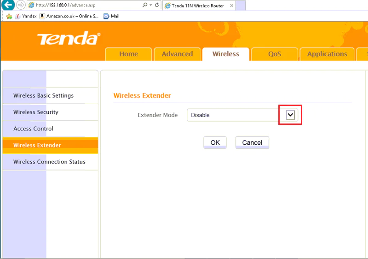Open the Yandex bookmark
Viewport: 368px width, 259px height.
26,16
